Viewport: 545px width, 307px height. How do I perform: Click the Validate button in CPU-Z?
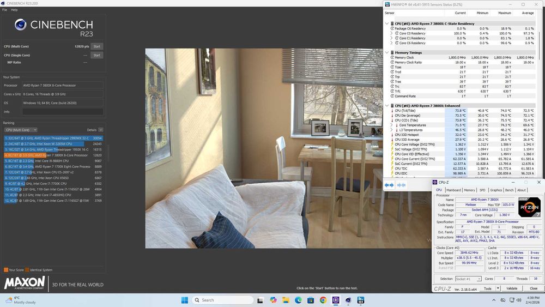(512, 288)
